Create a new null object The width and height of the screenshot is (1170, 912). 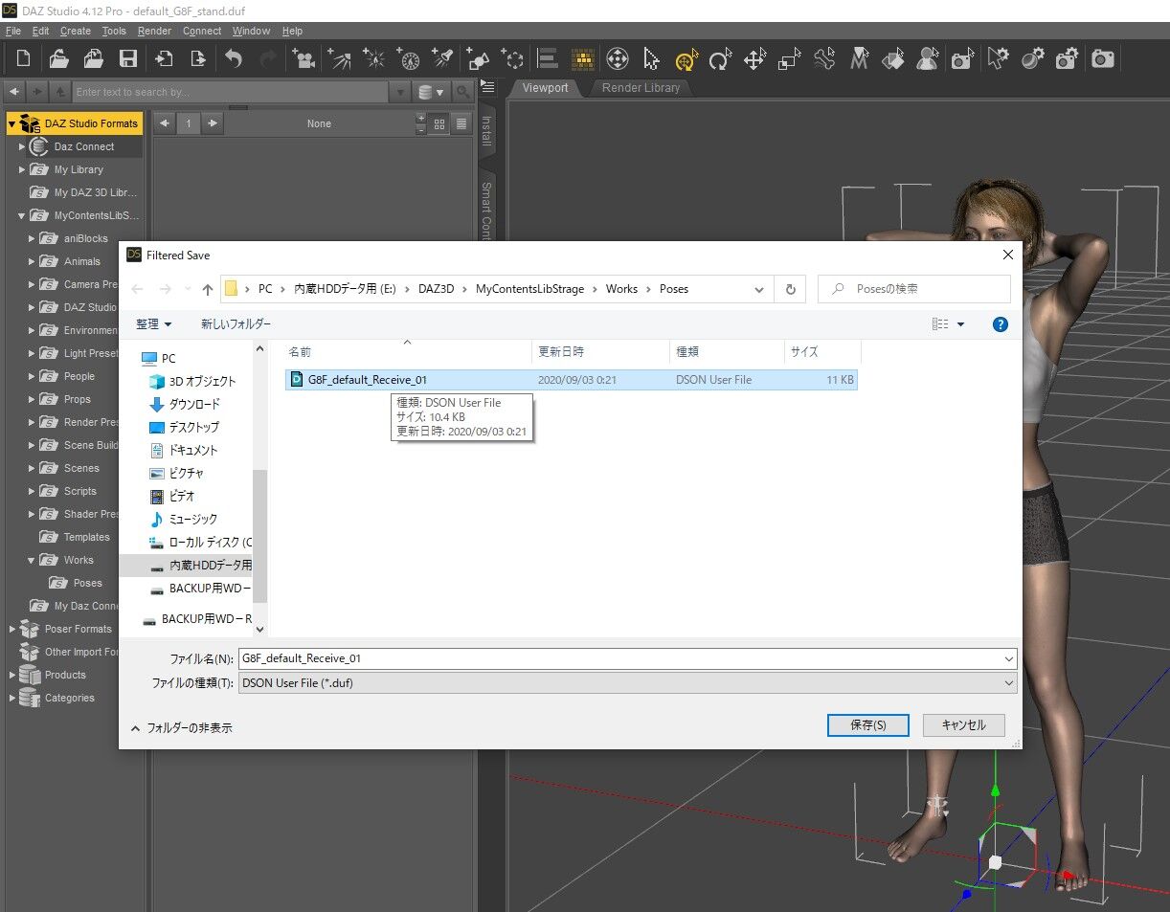coord(513,59)
